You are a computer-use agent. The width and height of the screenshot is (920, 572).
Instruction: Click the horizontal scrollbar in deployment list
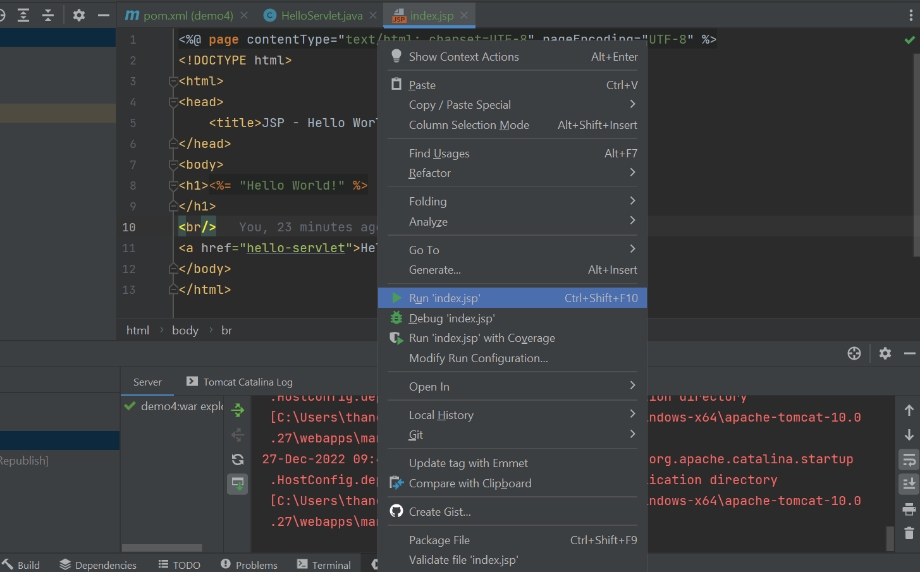(162, 548)
